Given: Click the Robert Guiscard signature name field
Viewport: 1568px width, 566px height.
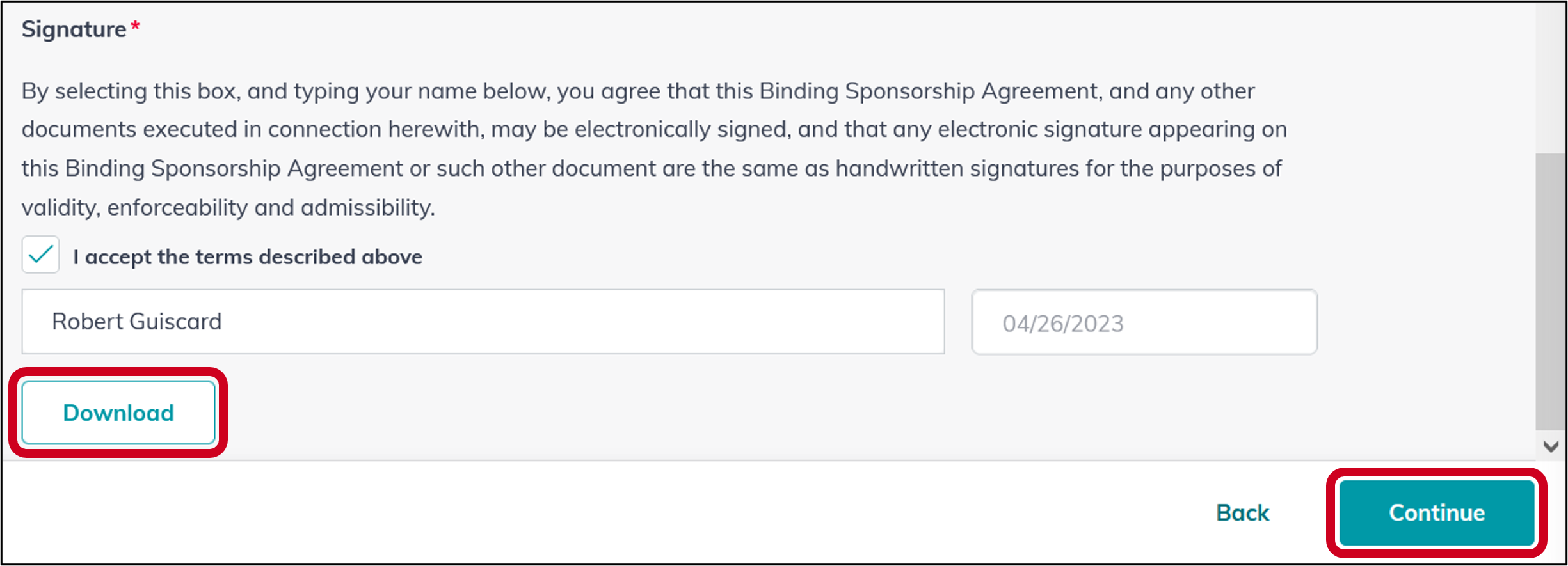Looking at the screenshot, I should click(x=483, y=322).
